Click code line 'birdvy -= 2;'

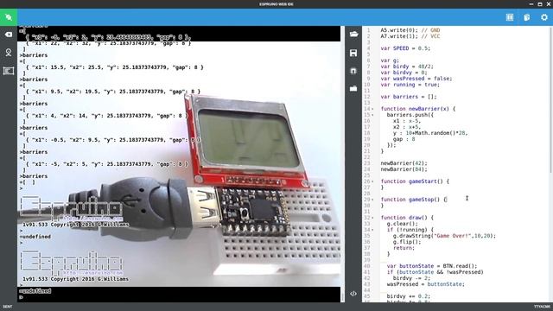[411, 278]
